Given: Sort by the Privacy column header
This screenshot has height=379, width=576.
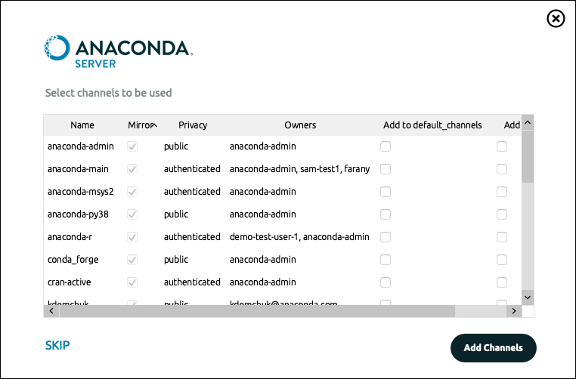Looking at the screenshot, I should pos(193,125).
